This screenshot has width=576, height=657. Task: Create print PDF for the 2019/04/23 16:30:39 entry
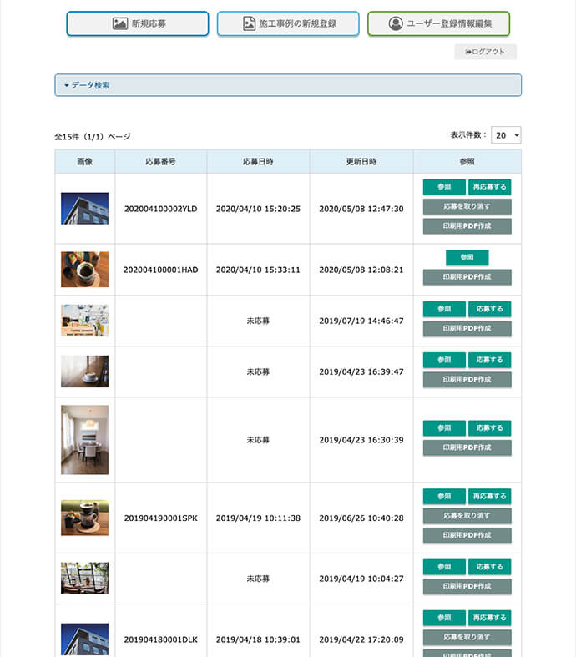(x=467, y=448)
